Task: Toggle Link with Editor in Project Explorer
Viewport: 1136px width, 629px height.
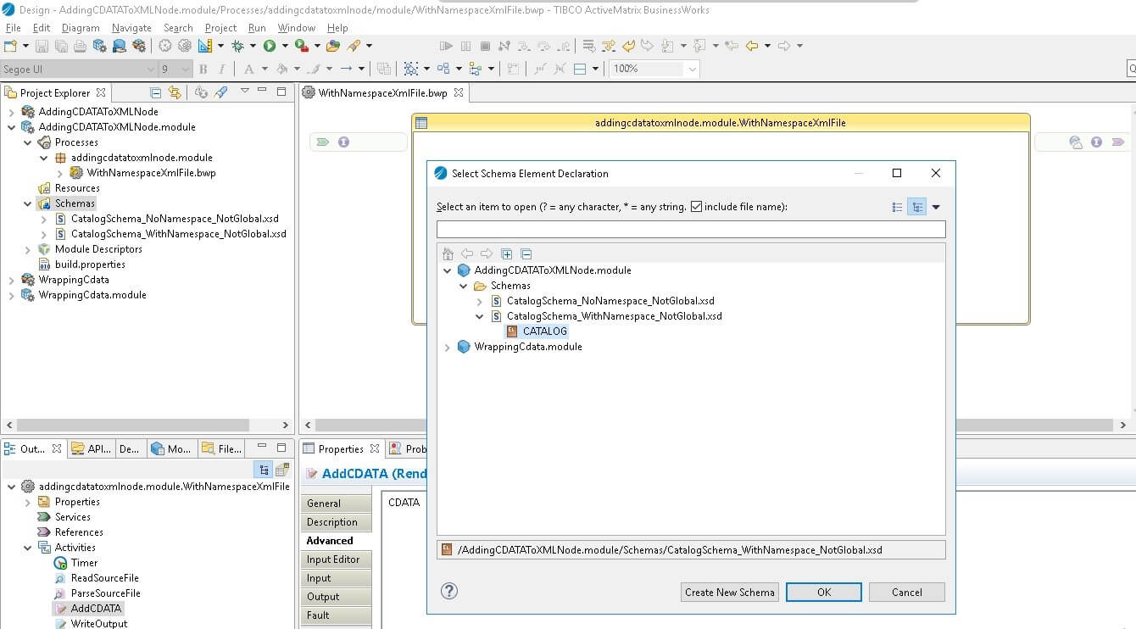Action: (x=175, y=92)
